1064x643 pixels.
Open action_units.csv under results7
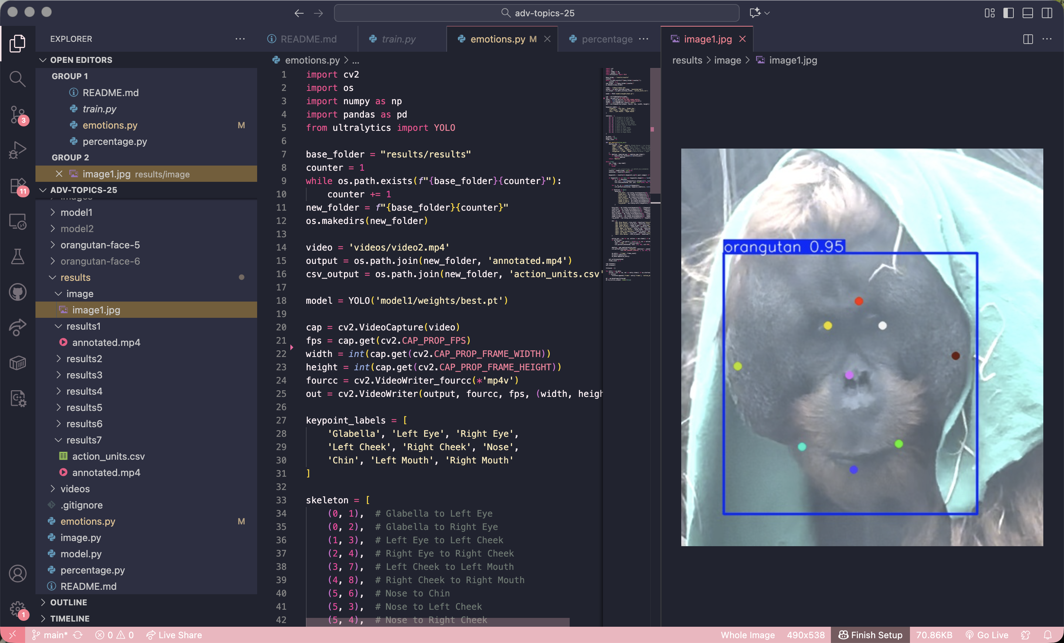[x=108, y=456]
